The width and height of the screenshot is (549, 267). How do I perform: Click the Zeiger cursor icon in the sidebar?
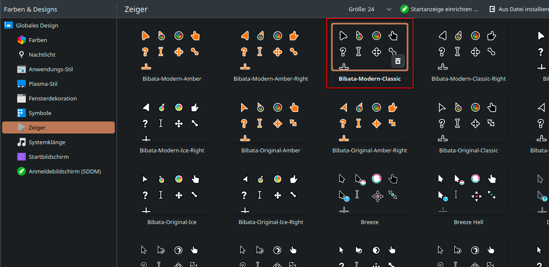(x=21, y=127)
